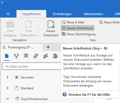Select the Favoriten star icon
Viewport: 120px width, 103px height.
[17, 77]
